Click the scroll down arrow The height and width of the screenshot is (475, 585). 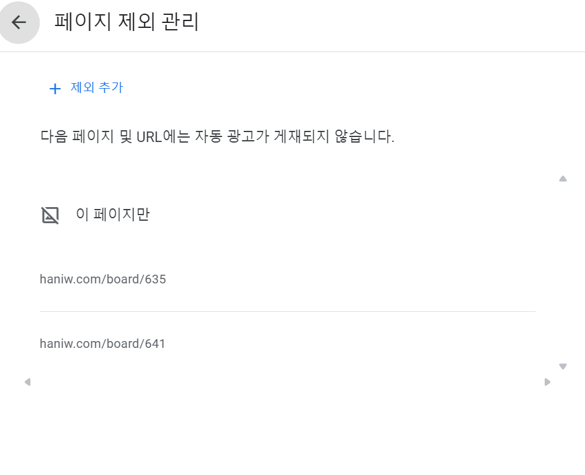[563, 366]
